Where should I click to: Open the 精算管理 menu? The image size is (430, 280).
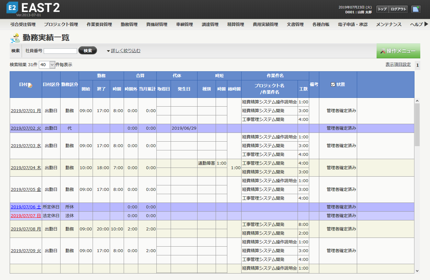235,24
